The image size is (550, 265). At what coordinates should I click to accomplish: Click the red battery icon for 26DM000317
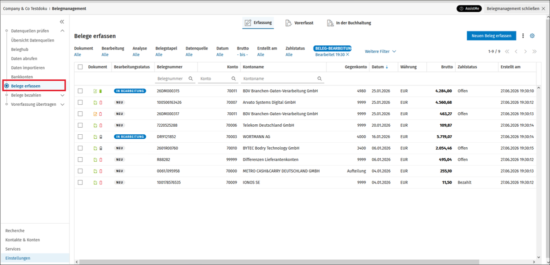[100, 114]
